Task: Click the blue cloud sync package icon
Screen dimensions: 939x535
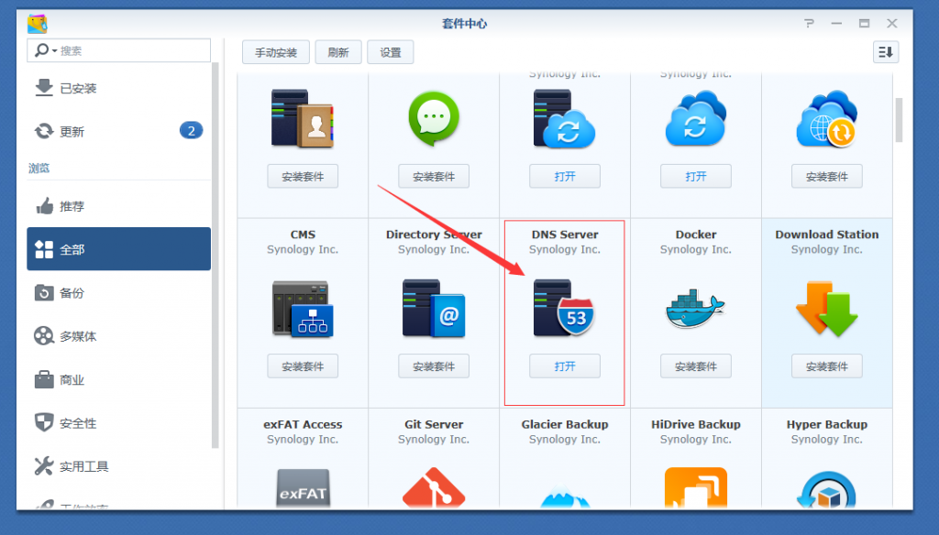Action: point(695,118)
